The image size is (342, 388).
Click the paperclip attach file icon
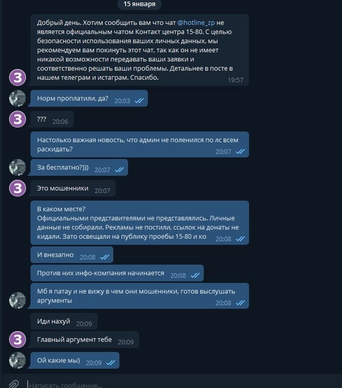[14, 384]
